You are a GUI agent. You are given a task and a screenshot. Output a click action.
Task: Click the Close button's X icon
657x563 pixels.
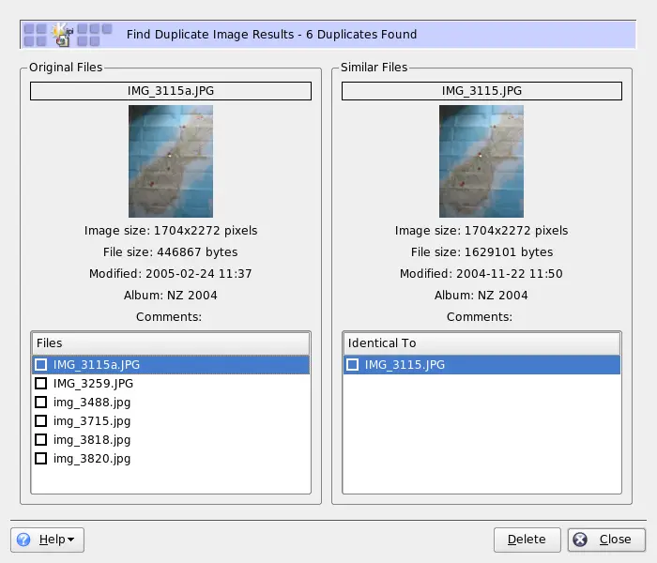coord(580,540)
